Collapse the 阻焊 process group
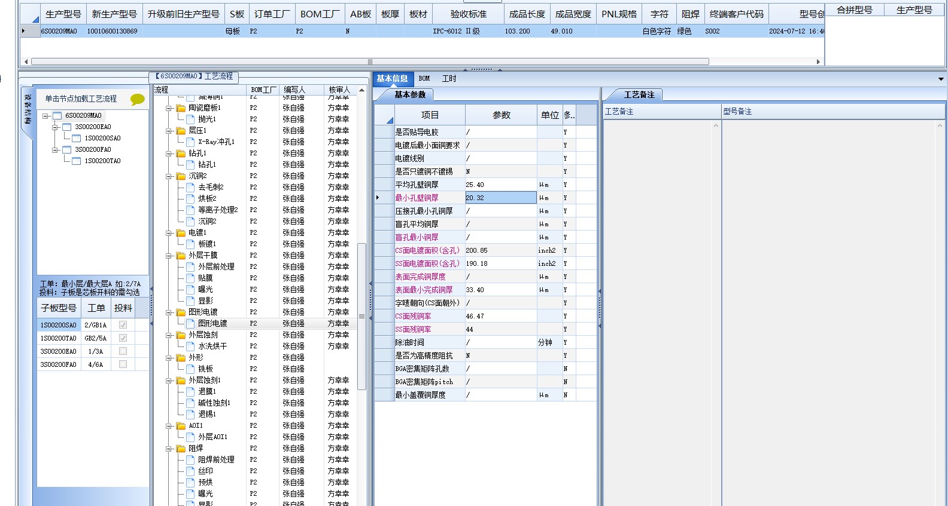The width and height of the screenshot is (948, 506). [169, 449]
